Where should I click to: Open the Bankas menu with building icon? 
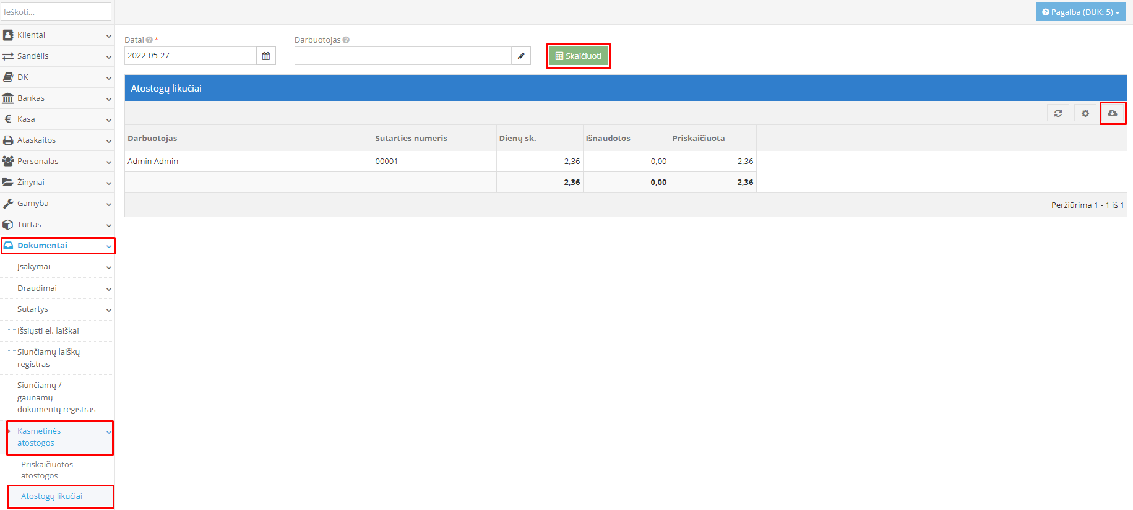pos(57,98)
